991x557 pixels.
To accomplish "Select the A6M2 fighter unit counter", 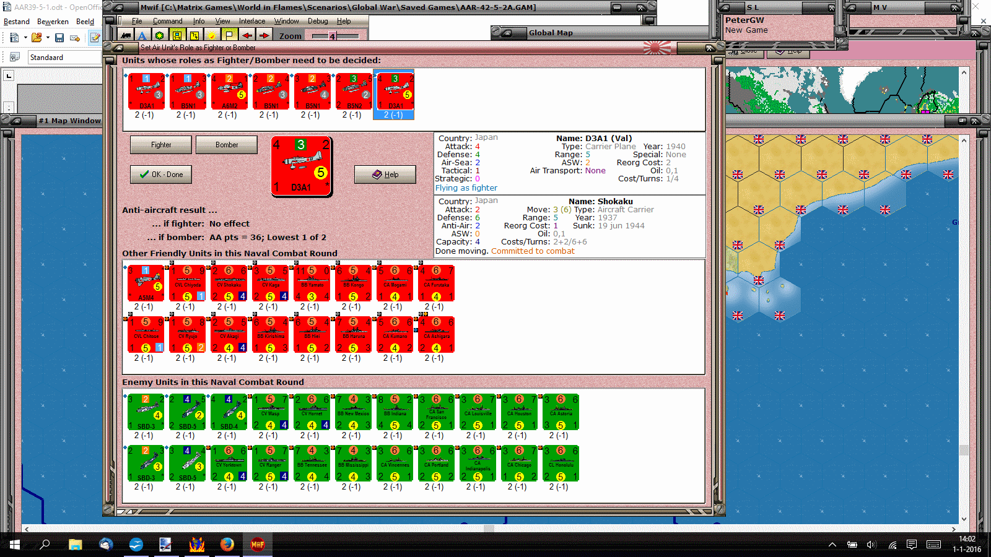I will [x=230, y=92].
